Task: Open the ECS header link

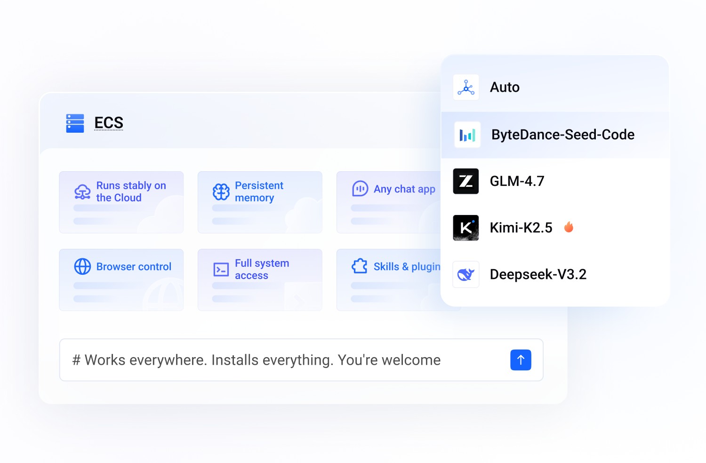Action: [x=109, y=123]
